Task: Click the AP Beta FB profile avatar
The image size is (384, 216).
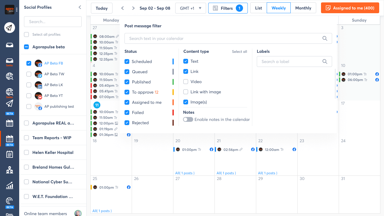Action: 38,63
